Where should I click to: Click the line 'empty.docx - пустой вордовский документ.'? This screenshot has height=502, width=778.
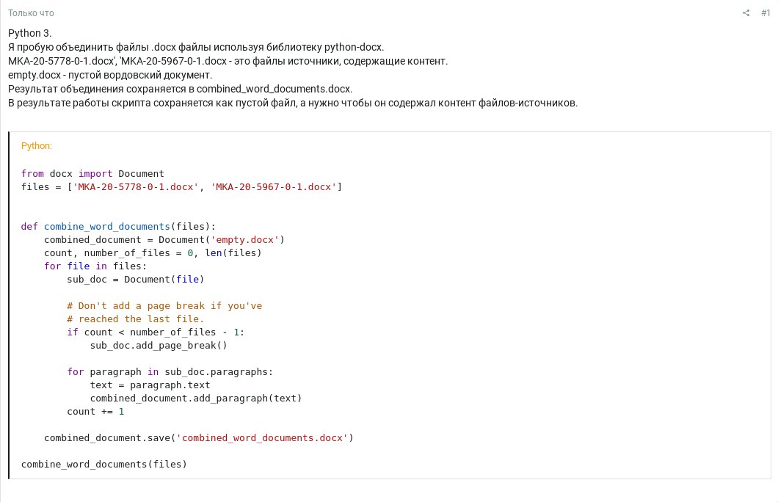(x=110, y=75)
